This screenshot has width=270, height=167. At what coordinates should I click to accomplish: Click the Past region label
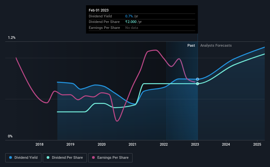point(191,45)
